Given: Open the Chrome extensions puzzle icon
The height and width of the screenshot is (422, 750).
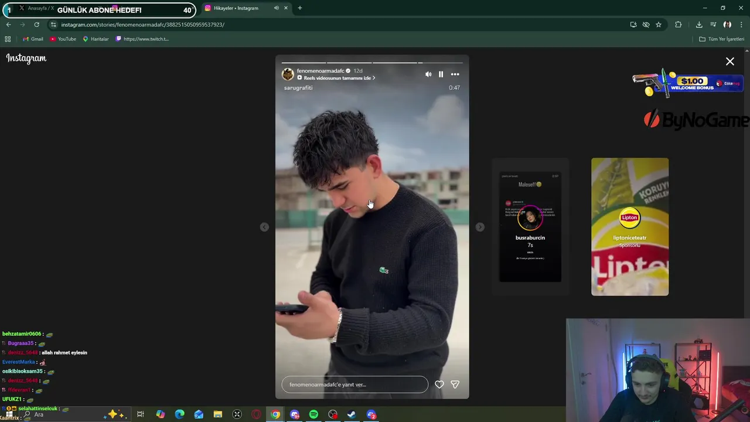Looking at the screenshot, I should point(679,25).
